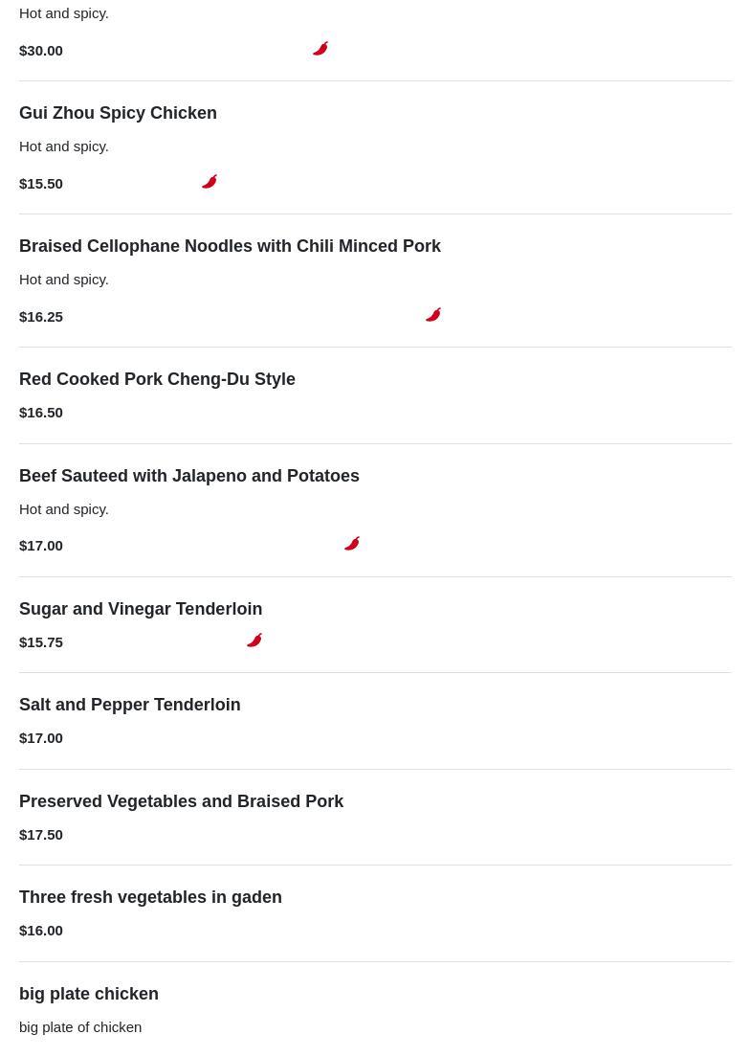
Task: Click chili icon for Braised Cellophane Noodles
Action: click(433, 315)
